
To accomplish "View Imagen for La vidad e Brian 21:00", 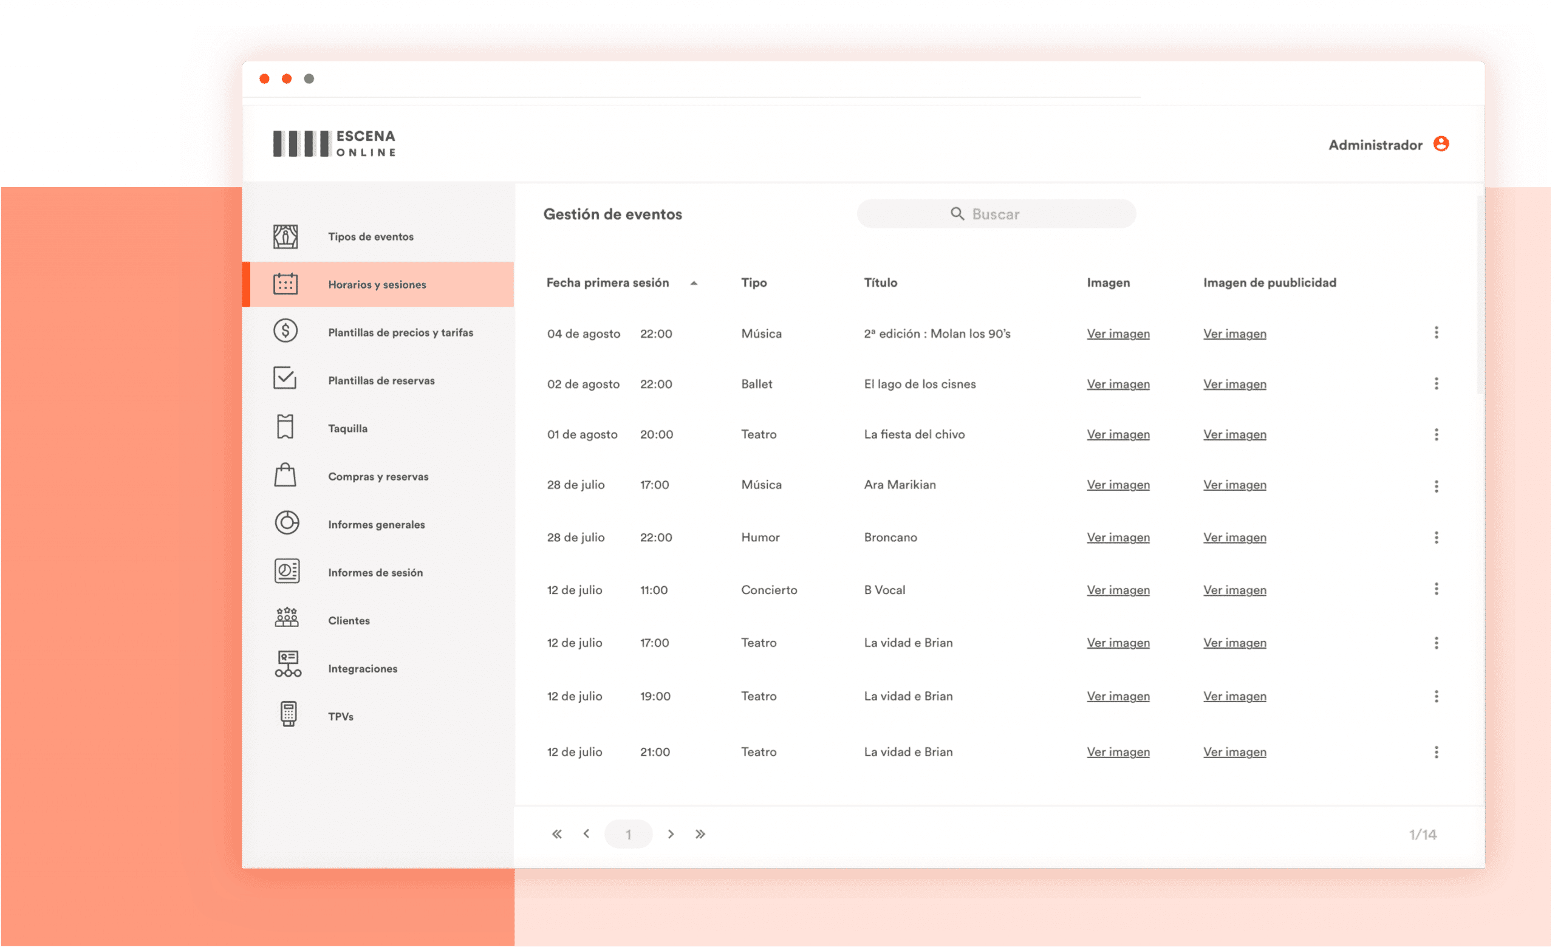I will coord(1119,753).
